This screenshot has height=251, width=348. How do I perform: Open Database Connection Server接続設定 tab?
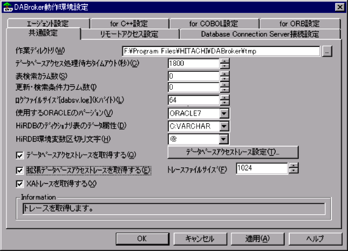[x=260, y=34]
